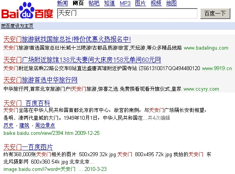Image resolution: width=235 pixels, height=174 pixels.
Task: Click the 周边景点 sub-link
Action: click(45, 125)
